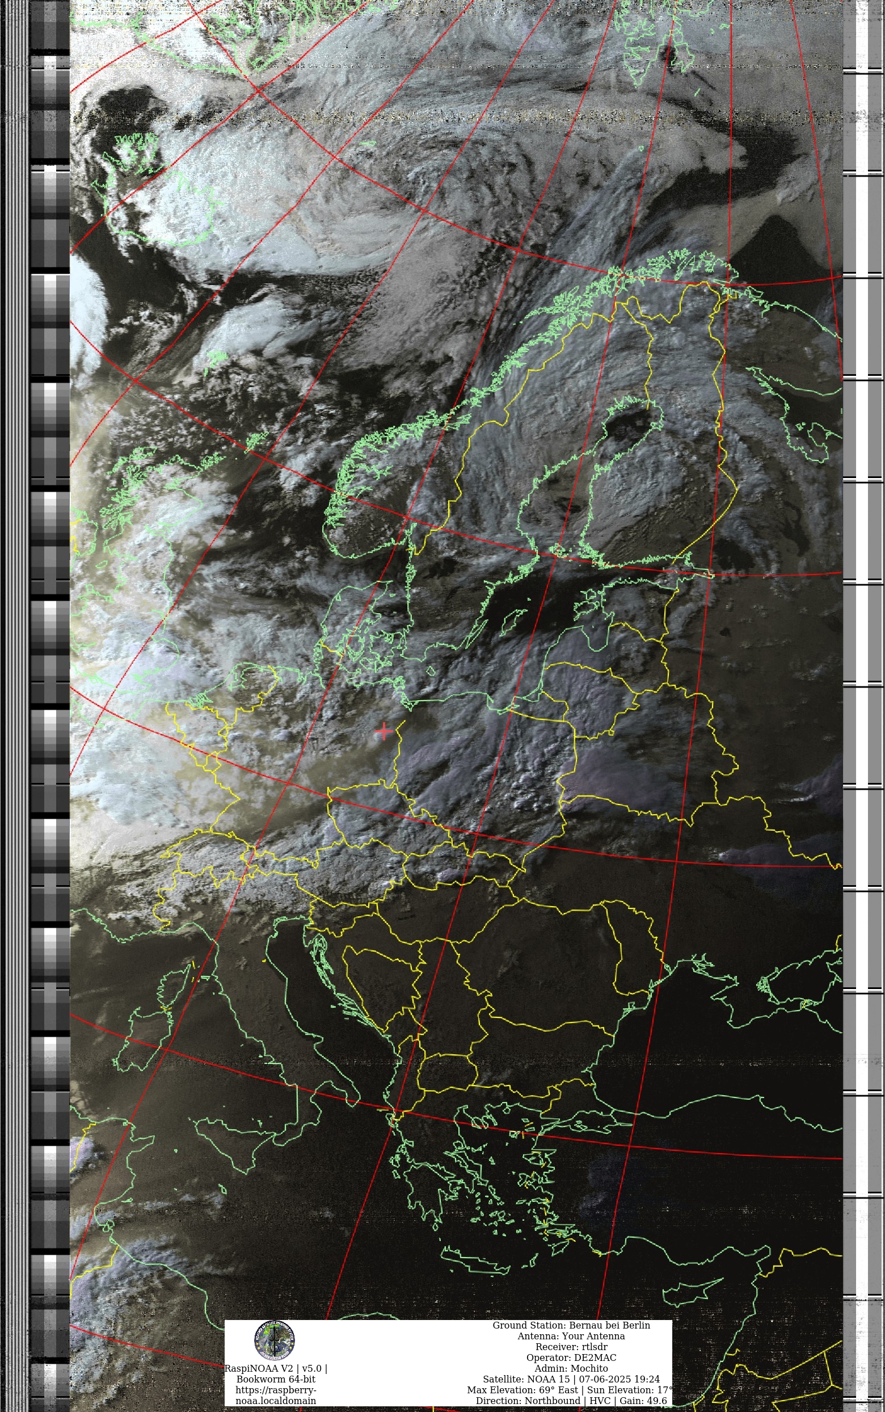Select the "Direction: Northbound" gain line
Image resolution: width=885 pixels, height=1412 pixels.
(x=571, y=1401)
